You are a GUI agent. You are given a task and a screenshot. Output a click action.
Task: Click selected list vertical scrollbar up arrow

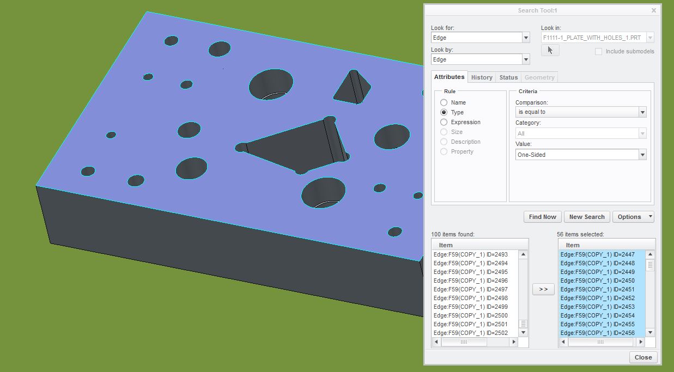pos(650,254)
